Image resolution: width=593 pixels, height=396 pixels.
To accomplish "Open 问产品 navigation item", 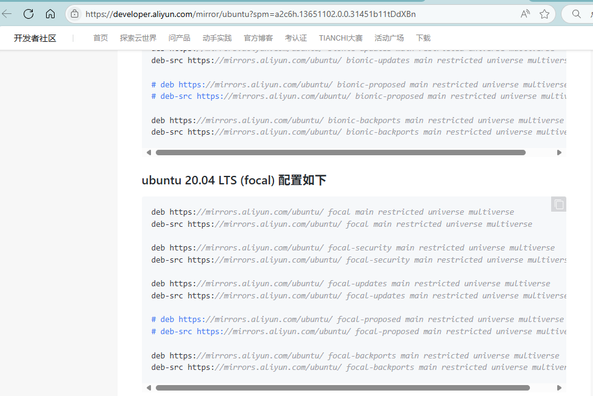I will [179, 38].
